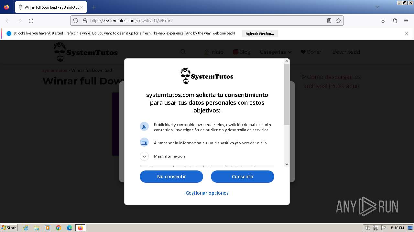The width and height of the screenshot is (414, 232).
Task: Click the Más información label text
Action: (x=169, y=156)
